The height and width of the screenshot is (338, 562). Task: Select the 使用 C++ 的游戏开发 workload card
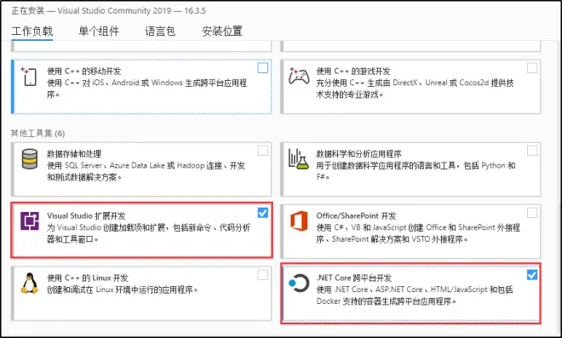[410, 87]
